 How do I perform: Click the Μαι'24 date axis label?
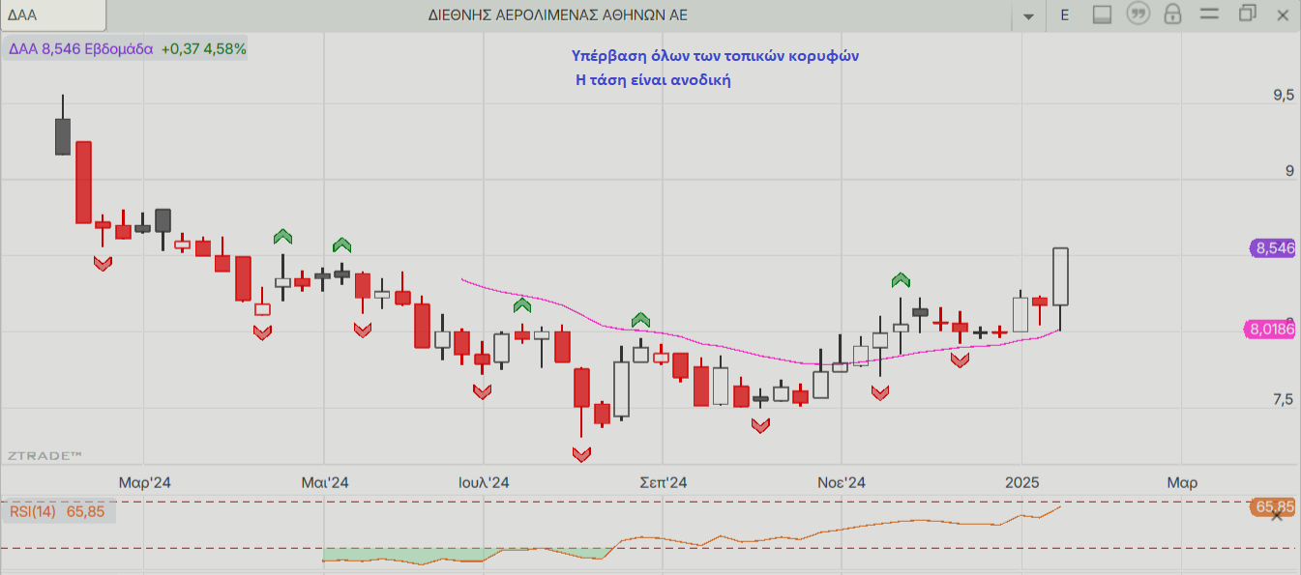point(325,481)
